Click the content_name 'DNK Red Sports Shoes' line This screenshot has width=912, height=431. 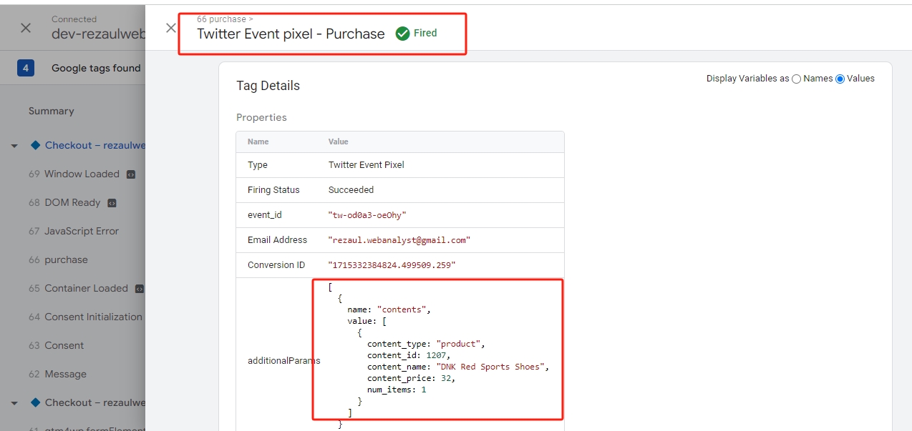point(458,367)
